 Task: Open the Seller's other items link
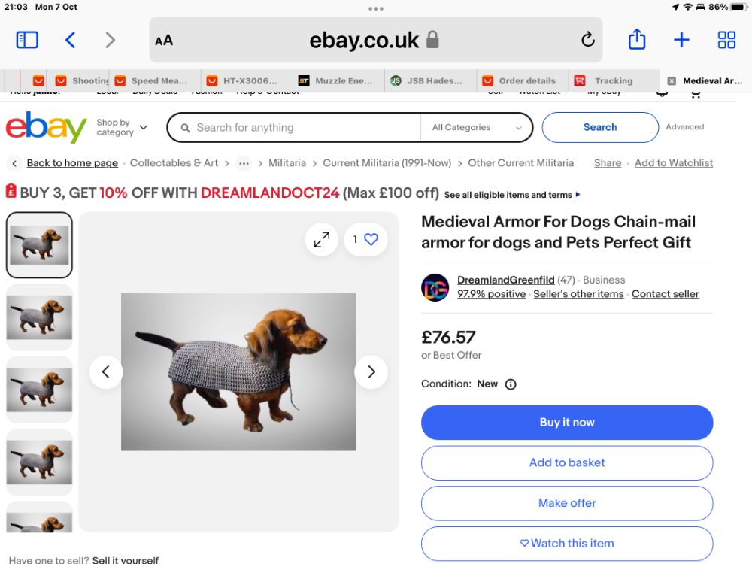click(578, 294)
